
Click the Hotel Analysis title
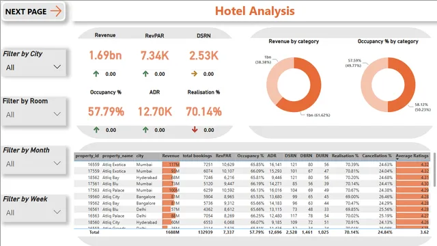[255, 11]
